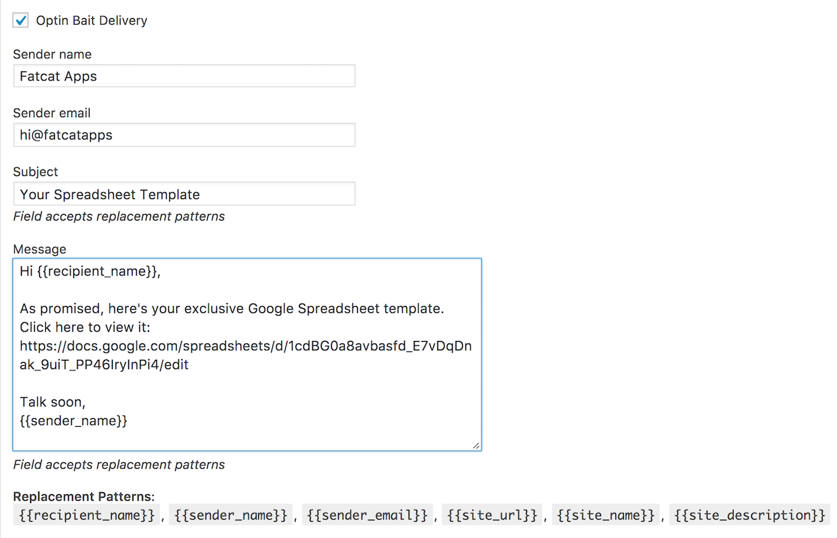Click the "Subject" field label
This screenshot has height=538, width=837.
tap(35, 172)
